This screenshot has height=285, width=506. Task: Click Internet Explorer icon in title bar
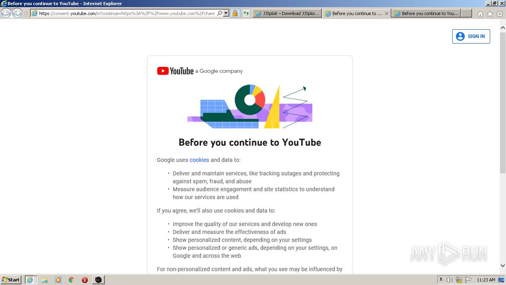pyautogui.click(x=4, y=4)
